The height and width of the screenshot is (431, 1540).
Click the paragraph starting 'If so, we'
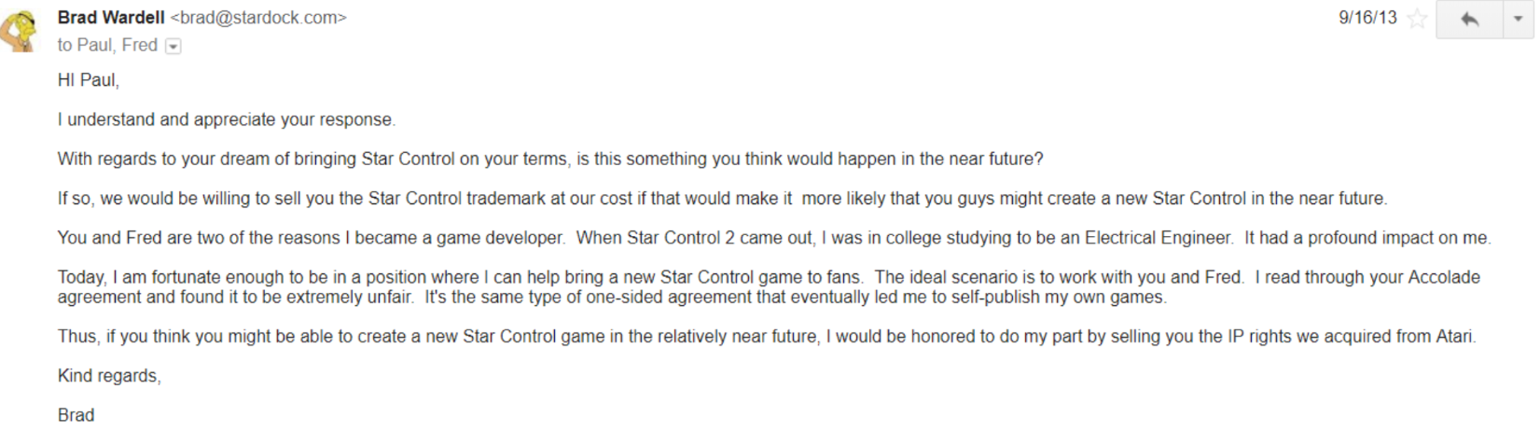722,198
